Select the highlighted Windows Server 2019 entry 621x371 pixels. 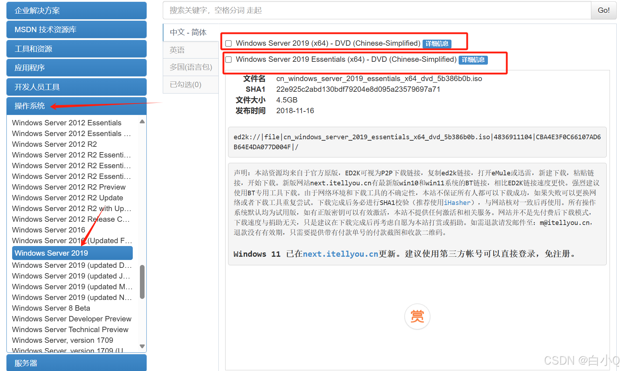point(72,253)
